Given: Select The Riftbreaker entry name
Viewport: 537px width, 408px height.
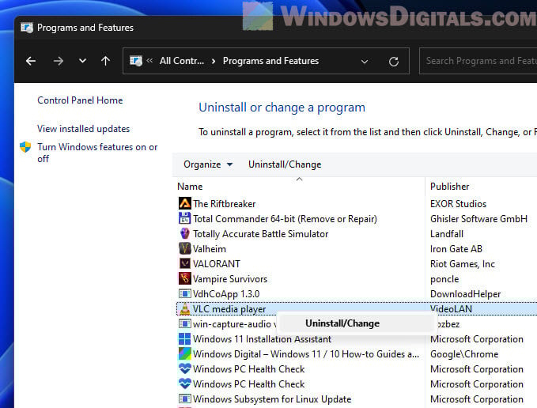Looking at the screenshot, I should (x=225, y=204).
